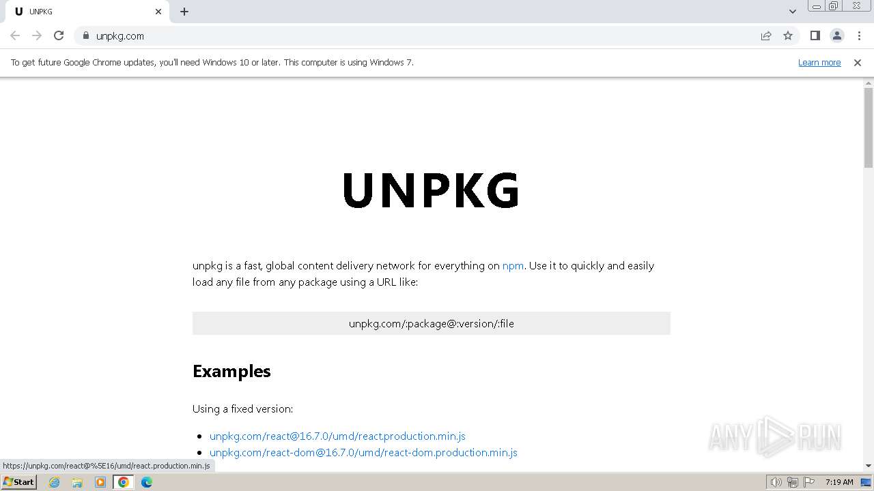Open network status in system tray
874x491 pixels.
click(x=793, y=482)
